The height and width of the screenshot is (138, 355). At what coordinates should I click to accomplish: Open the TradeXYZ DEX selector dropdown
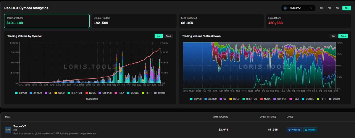pos(298,8)
